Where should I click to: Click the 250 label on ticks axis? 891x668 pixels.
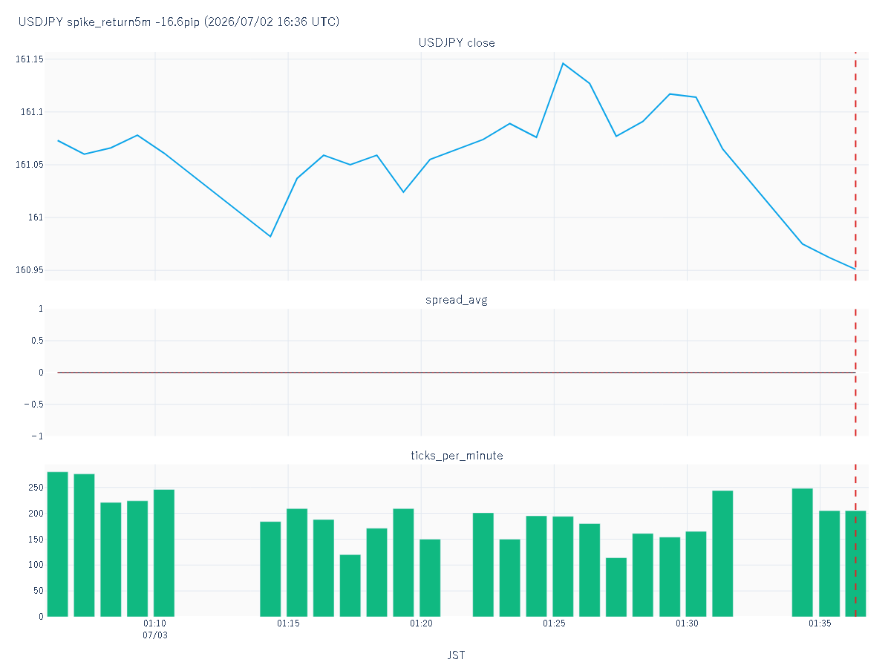tap(35, 488)
